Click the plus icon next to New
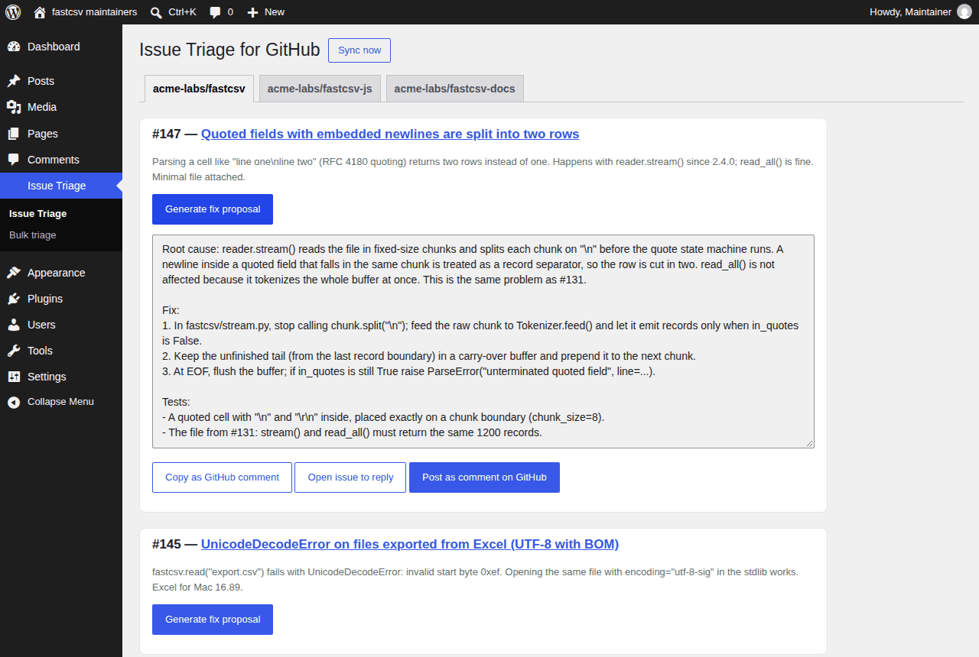The image size is (979, 657). coord(253,12)
